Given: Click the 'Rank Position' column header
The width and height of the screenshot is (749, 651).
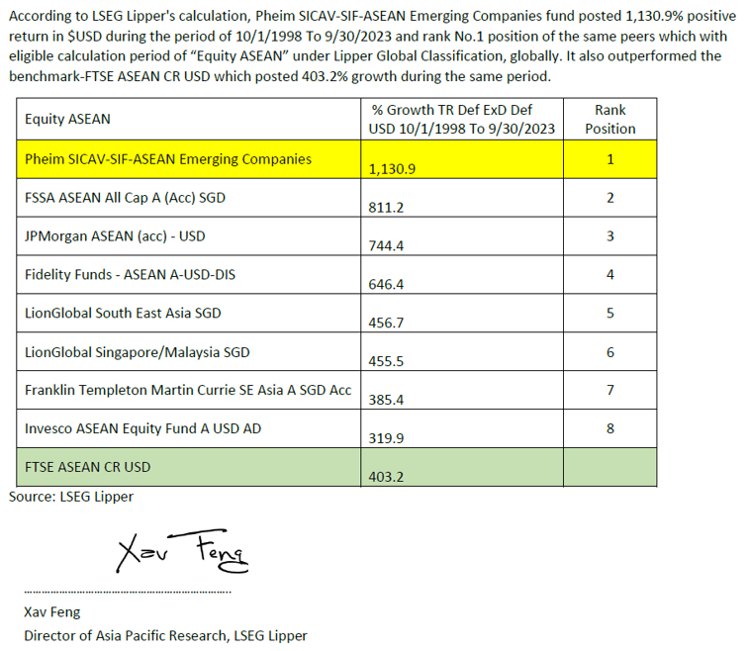Looking at the screenshot, I should pos(610,120).
